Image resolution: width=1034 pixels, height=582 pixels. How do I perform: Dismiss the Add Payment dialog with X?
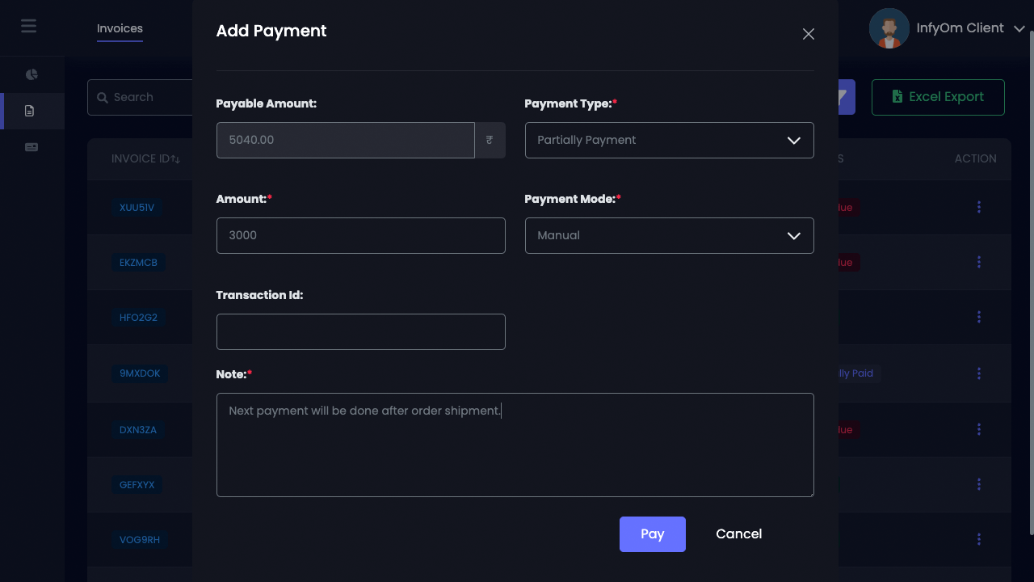coord(808,34)
